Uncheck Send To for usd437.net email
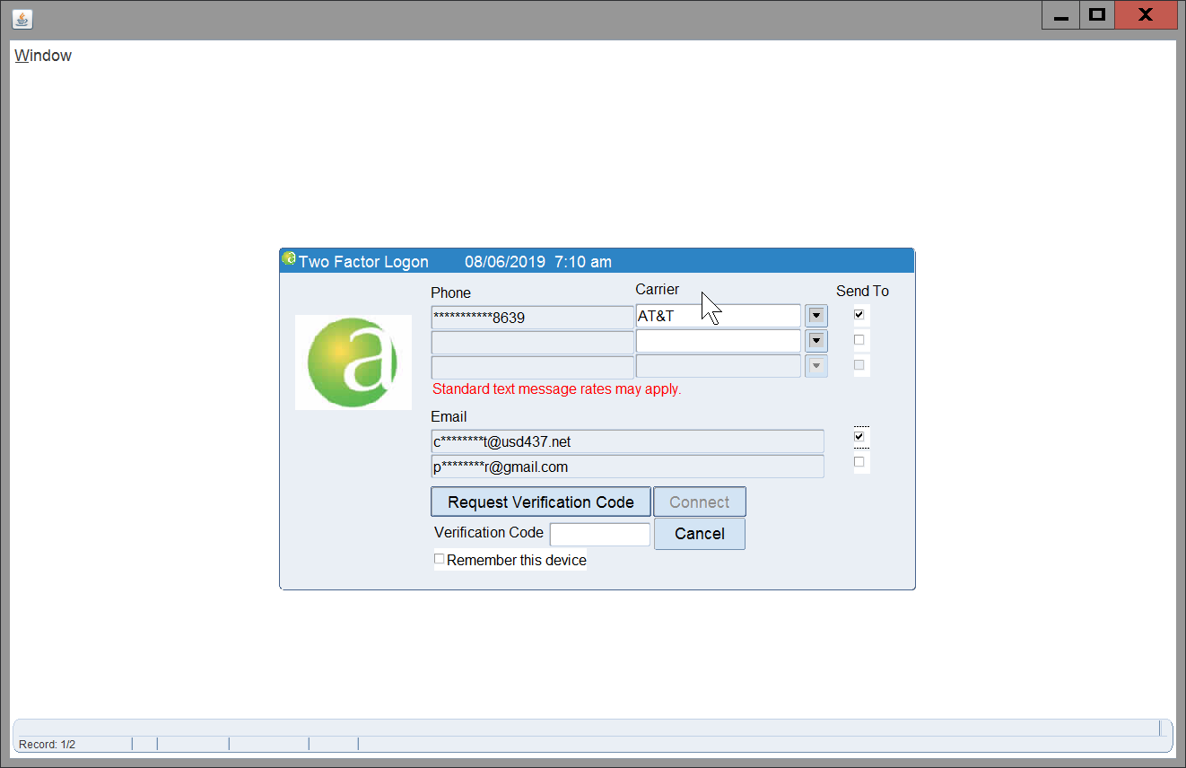The height and width of the screenshot is (768, 1186). coord(859,437)
